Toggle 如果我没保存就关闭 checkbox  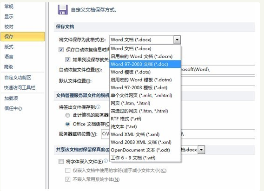pyautogui.click(x=68, y=59)
